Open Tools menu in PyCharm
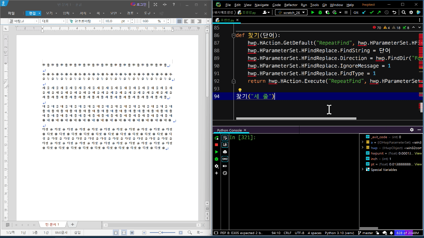 (x=314, y=5)
